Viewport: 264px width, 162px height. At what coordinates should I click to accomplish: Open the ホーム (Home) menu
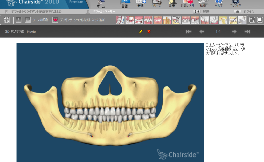pyautogui.click(x=101, y=4)
